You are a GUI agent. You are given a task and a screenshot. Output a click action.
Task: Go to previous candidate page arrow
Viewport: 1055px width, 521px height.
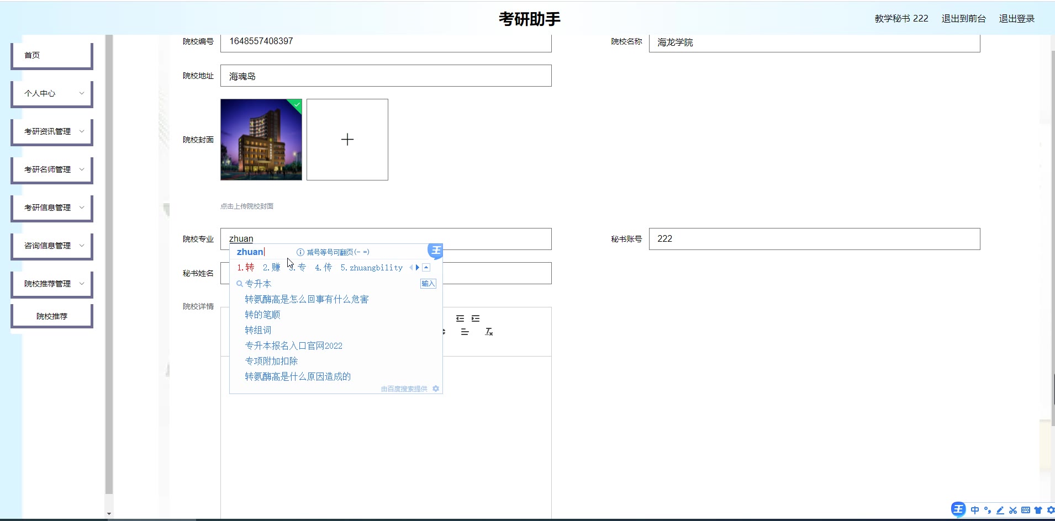point(411,268)
